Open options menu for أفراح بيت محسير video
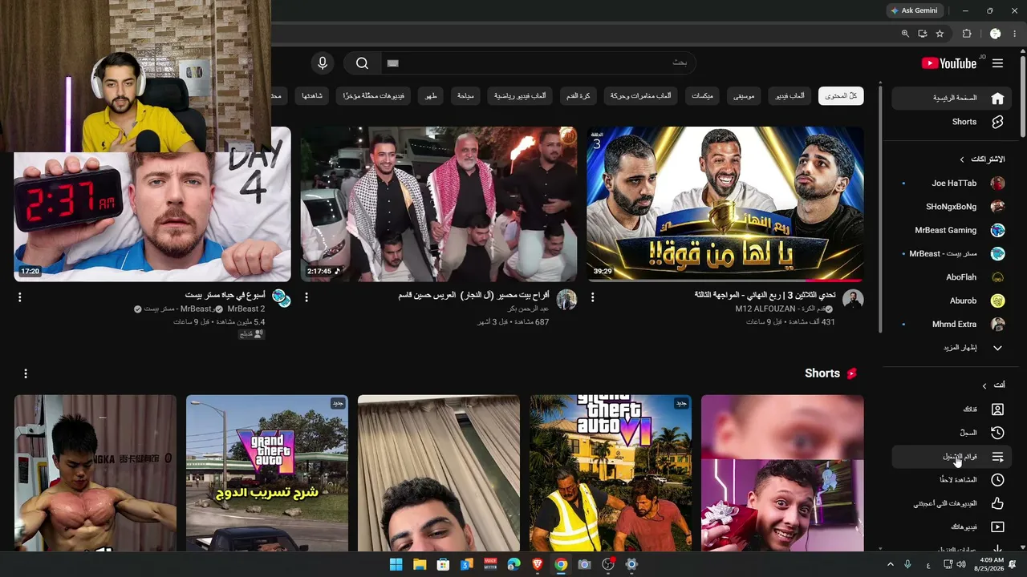 point(306,297)
